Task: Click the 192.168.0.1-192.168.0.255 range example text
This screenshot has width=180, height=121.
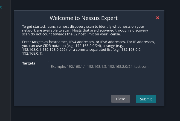Action: [x=44, y=50]
